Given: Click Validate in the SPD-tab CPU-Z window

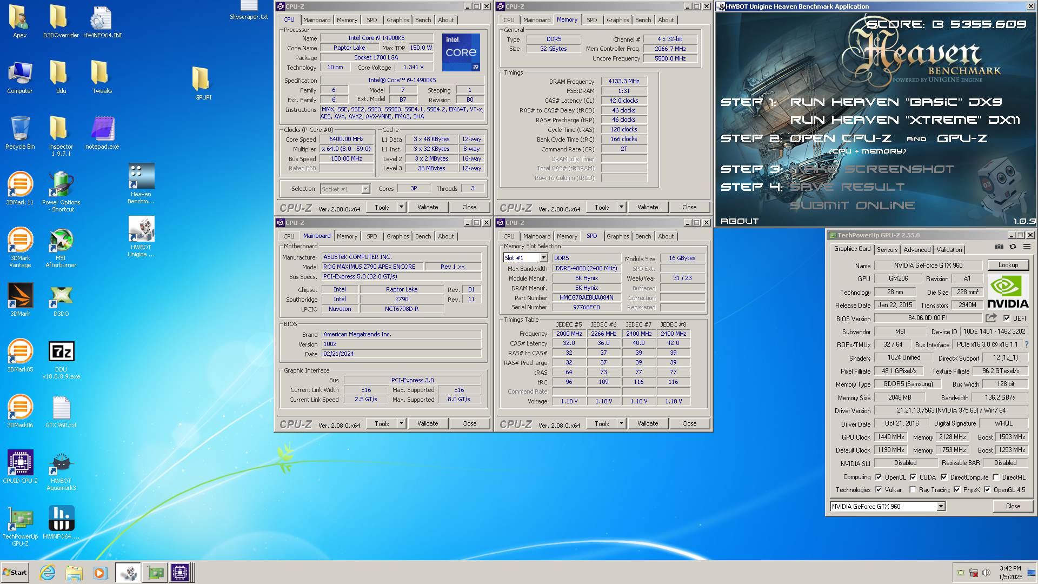Looking at the screenshot, I should coord(648,423).
